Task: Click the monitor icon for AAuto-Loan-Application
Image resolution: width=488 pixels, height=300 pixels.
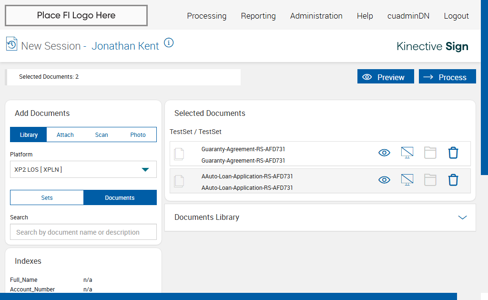Action: click(407, 180)
